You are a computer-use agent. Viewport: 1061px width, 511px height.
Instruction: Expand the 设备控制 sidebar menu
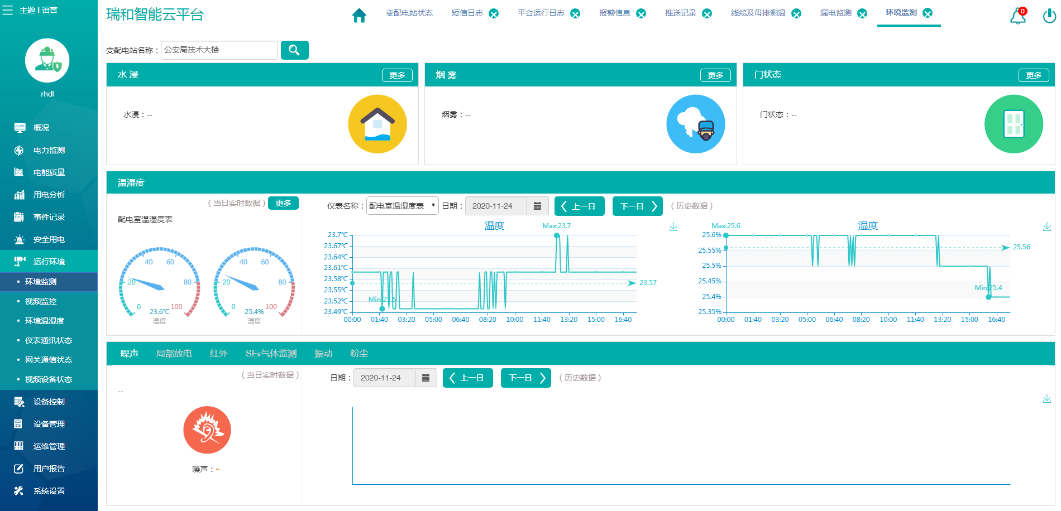point(49,402)
